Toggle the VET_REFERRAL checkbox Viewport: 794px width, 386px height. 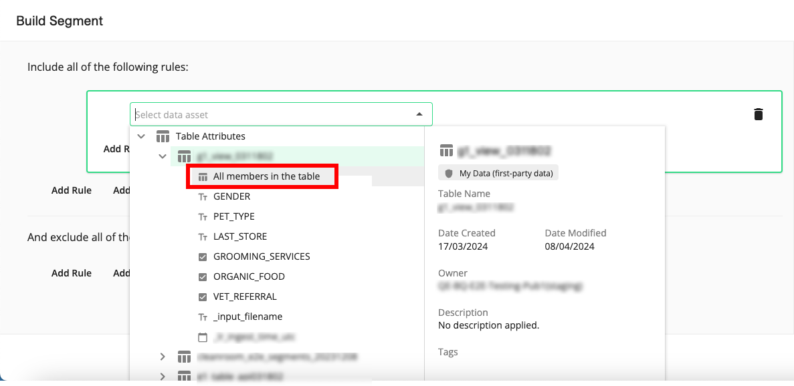pyautogui.click(x=203, y=297)
